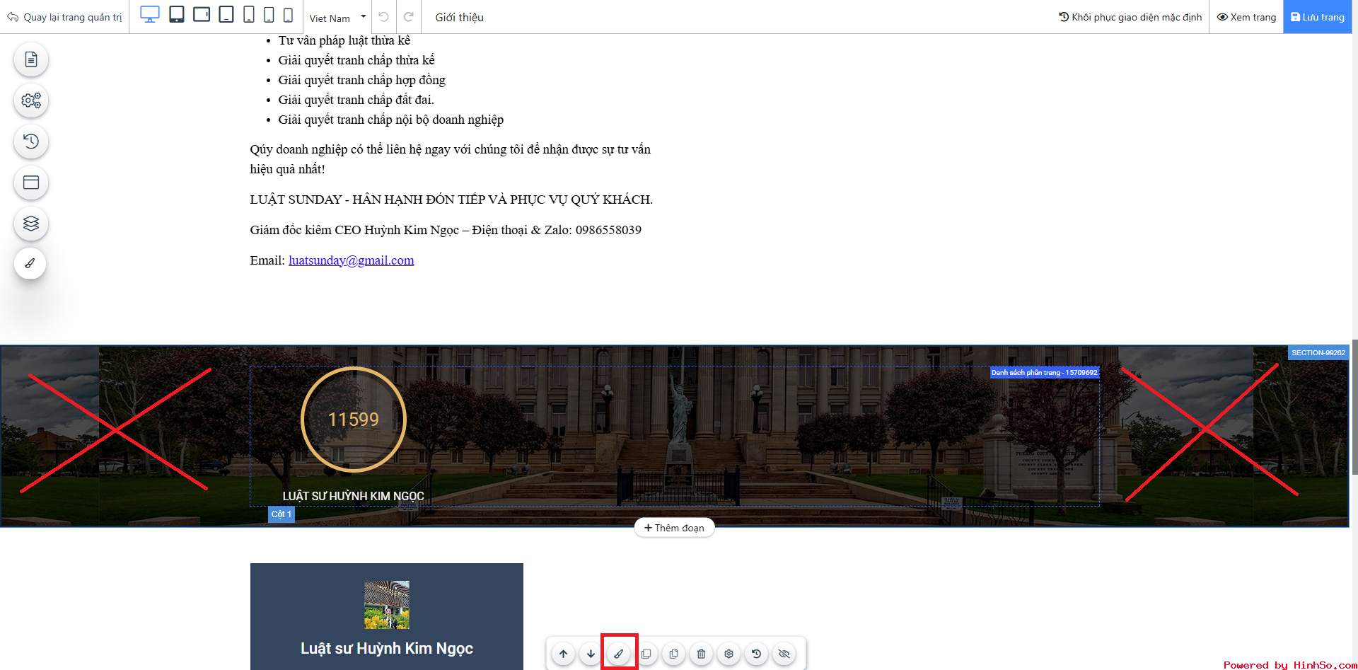The width and height of the screenshot is (1358, 670).
Task: Delete the element with the trash icon
Action: click(701, 654)
